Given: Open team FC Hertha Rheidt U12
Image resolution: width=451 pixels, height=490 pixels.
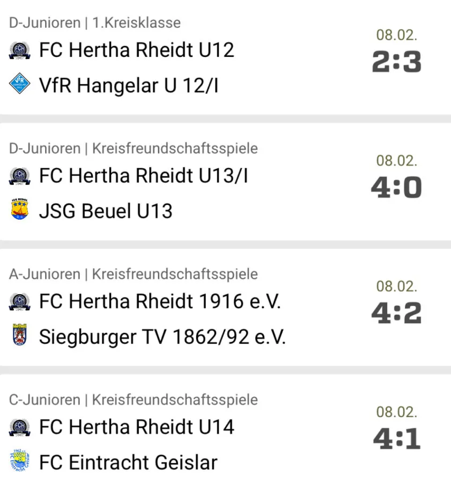Looking at the screenshot, I should coord(136,50).
